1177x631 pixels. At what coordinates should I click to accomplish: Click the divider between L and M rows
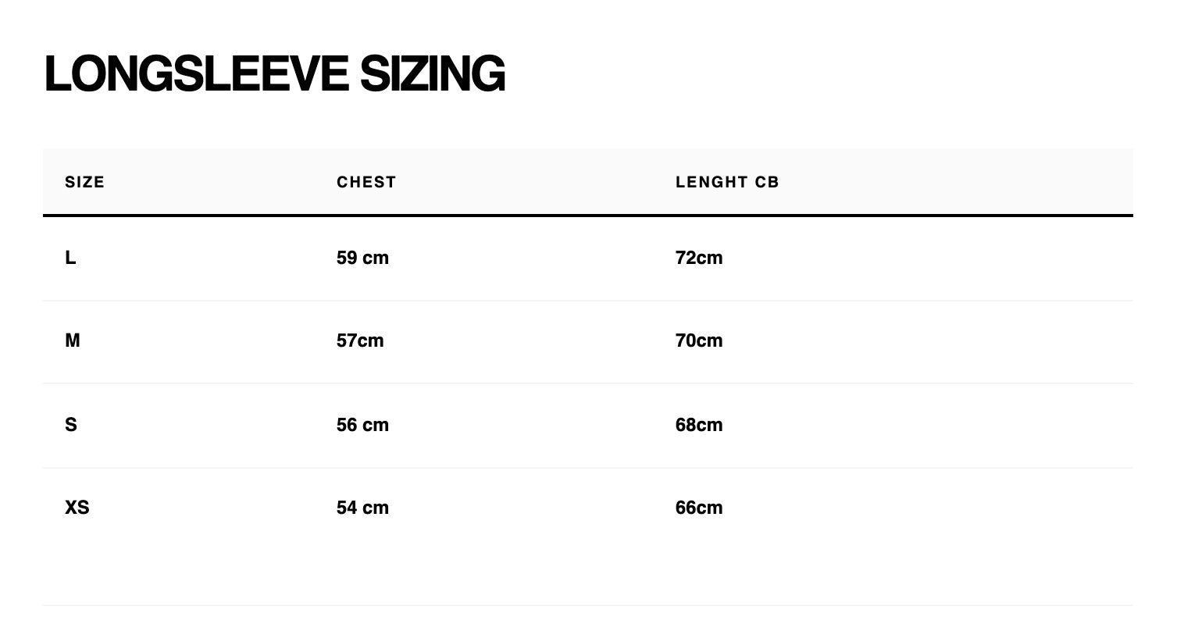[587, 301]
